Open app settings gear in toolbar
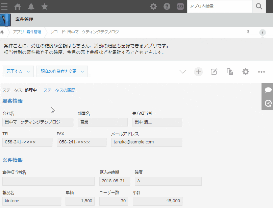The image size is (273, 208). click(246, 72)
